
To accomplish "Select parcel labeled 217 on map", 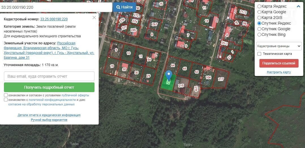I will point(221,79).
